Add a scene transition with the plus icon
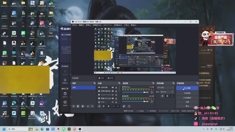Image resolution: width=235 pixels, height=132 pixels. pyautogui.click(x=162, y=96)
